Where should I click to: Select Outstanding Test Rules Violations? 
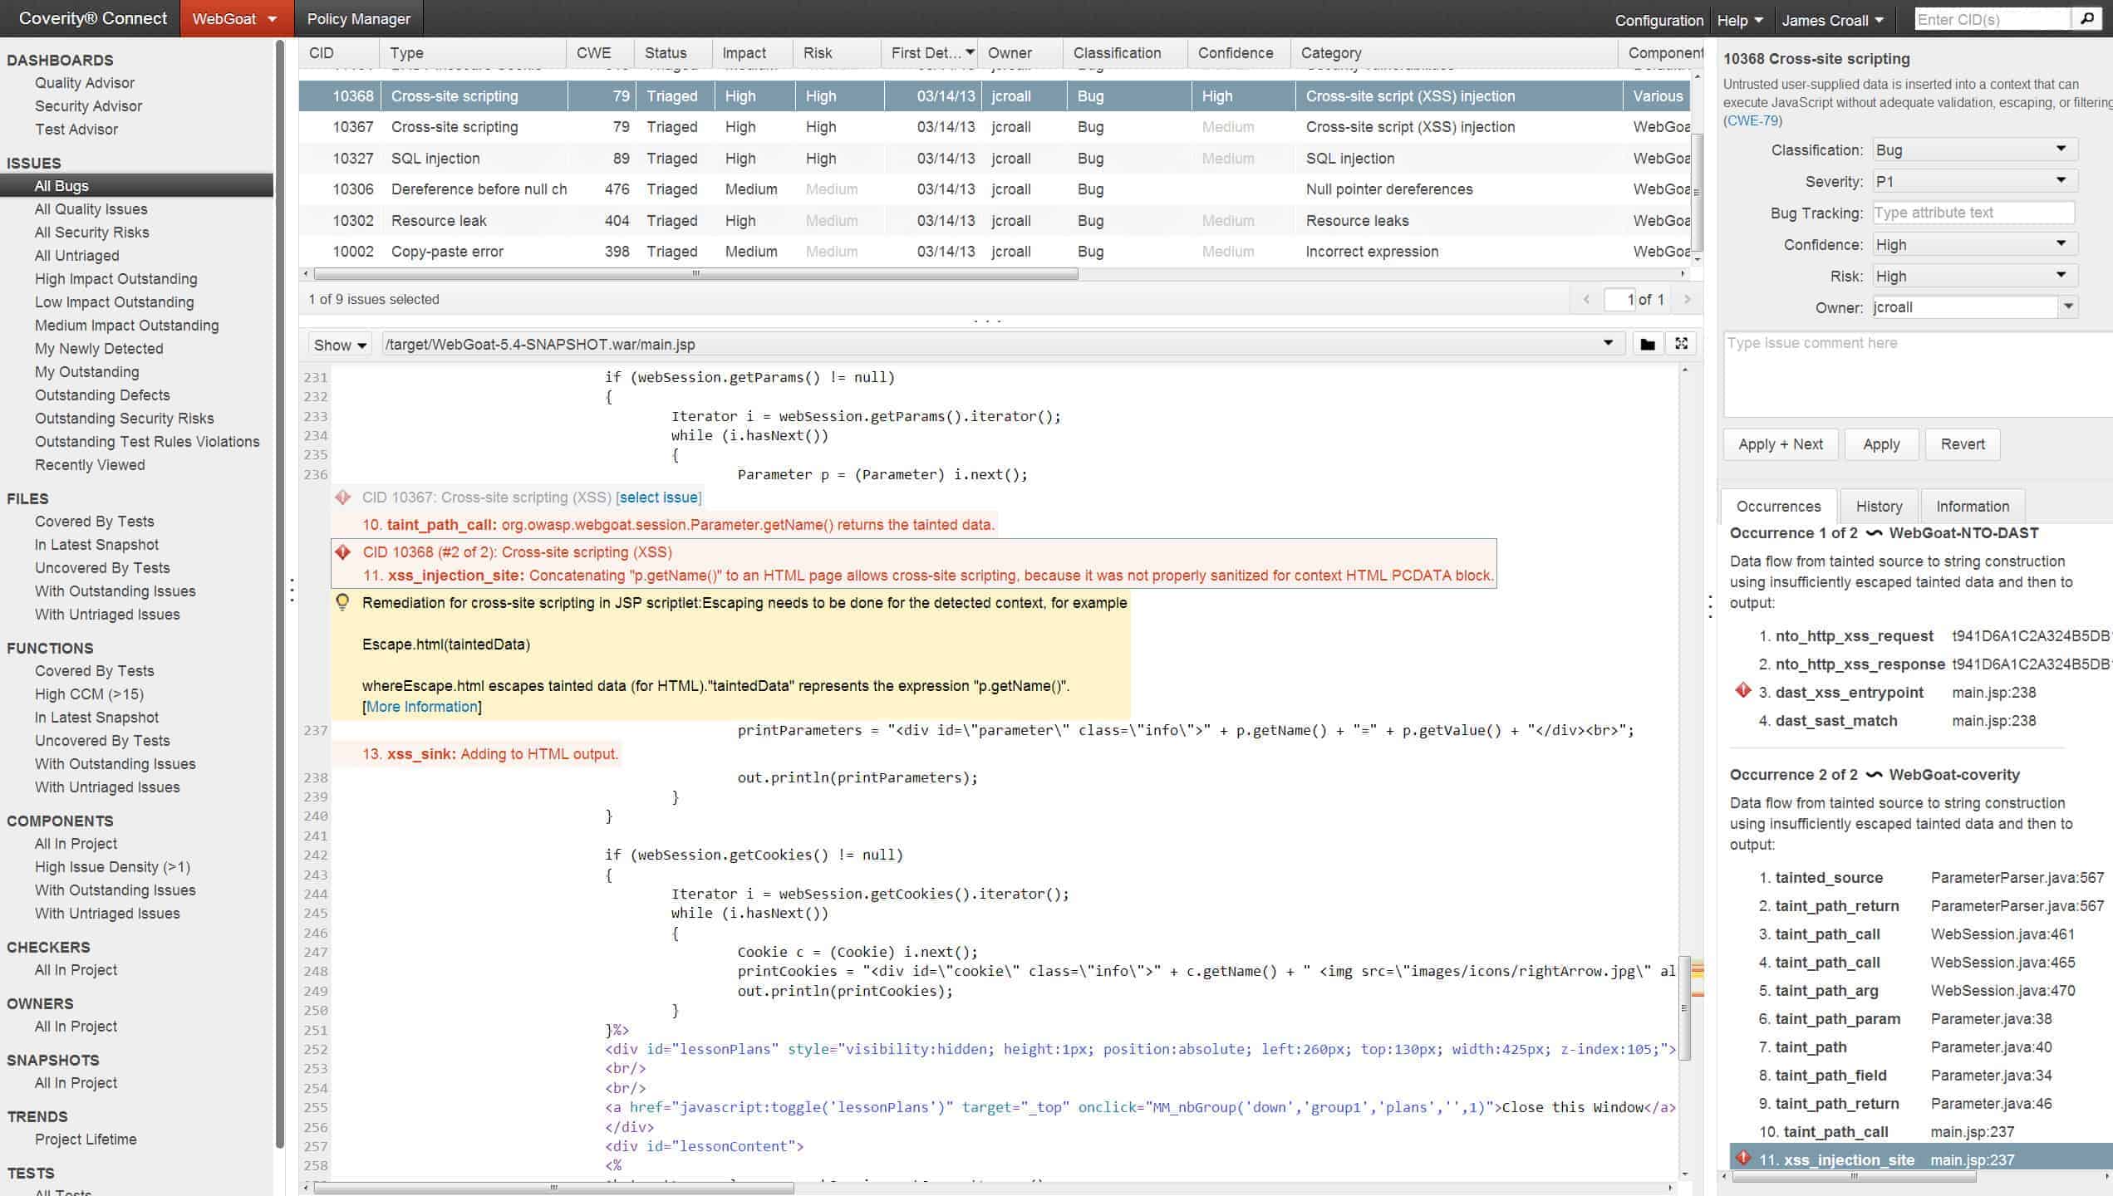(147, 442)
